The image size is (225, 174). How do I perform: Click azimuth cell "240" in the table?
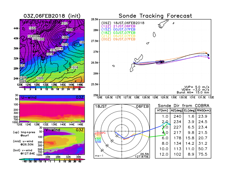point(177,117)
